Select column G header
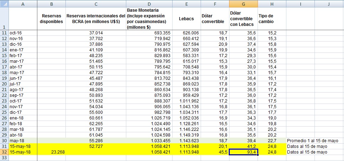This screenshot has height=161, width=344. tap(243, 4)
